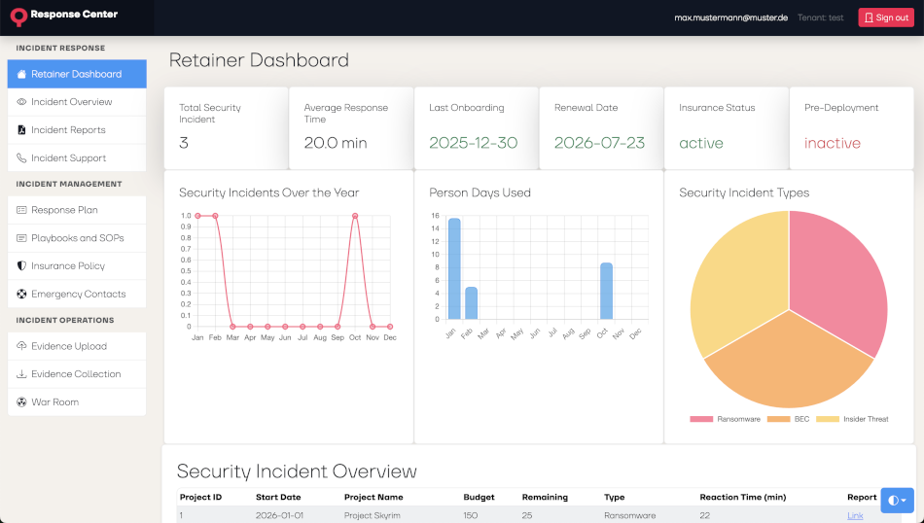Viewport: 924px width, 523px height.
Task: Click the Response Center logo
Action: tap(64, 16)
